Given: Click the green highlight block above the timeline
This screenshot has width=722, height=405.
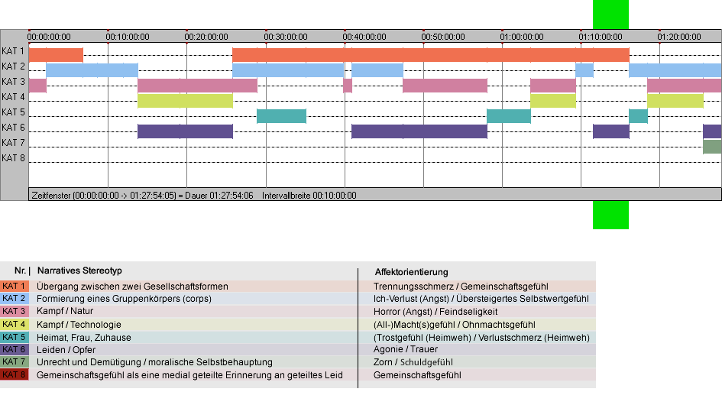Looking at the screenshot, I should [610, 15].
